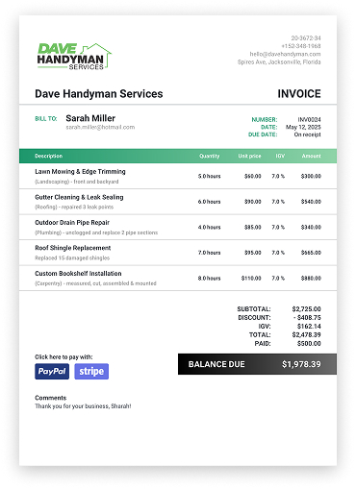Select the company ID 20-3672-34

(x=306, y=38)
